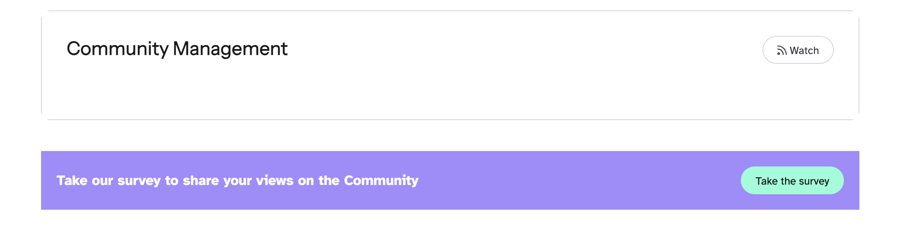The image size is (909, 241).
Task: Open the Community survey via green button
Action: pyautogui.click(x=792, y=181)
